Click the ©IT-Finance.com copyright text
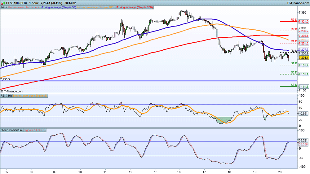 12,91
